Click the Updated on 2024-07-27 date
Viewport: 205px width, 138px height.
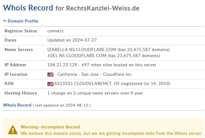click(x=72, y=40)
